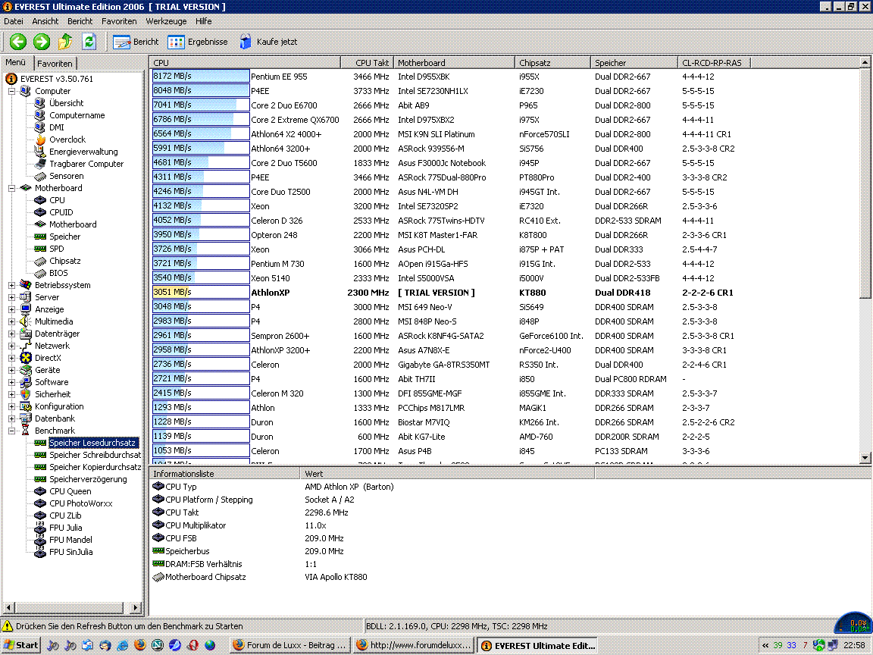Select the DirectX tree icon

pyautogui.click(x=26, y=358)
